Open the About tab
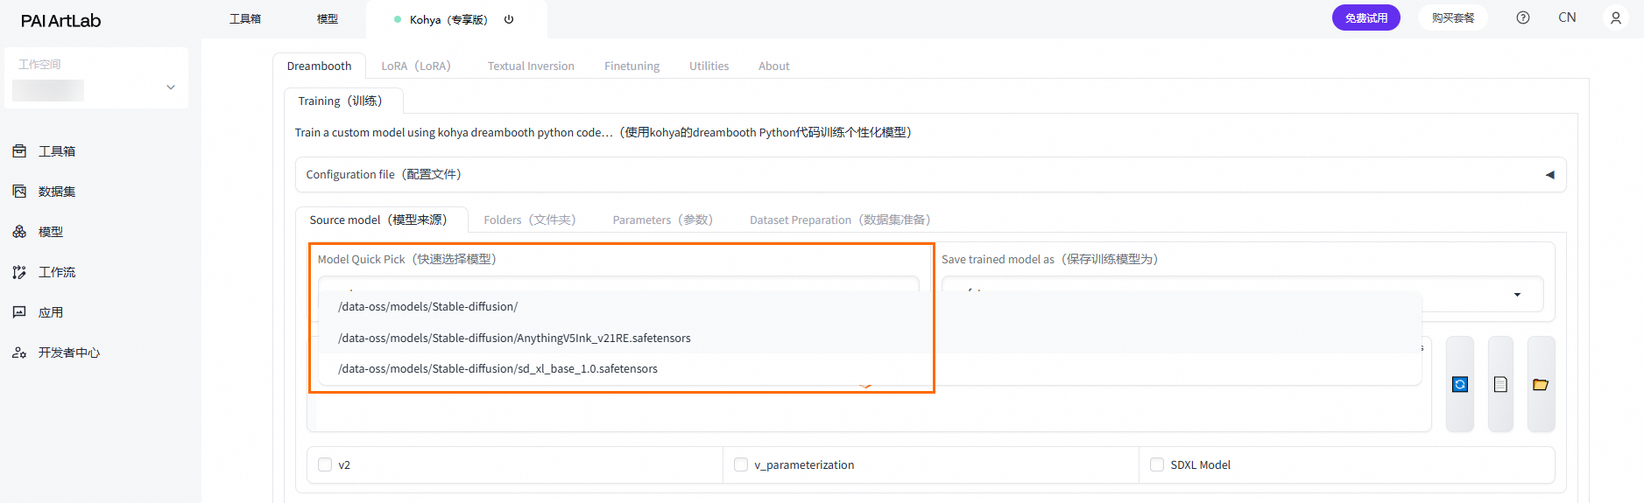 [x=773, y=66]
